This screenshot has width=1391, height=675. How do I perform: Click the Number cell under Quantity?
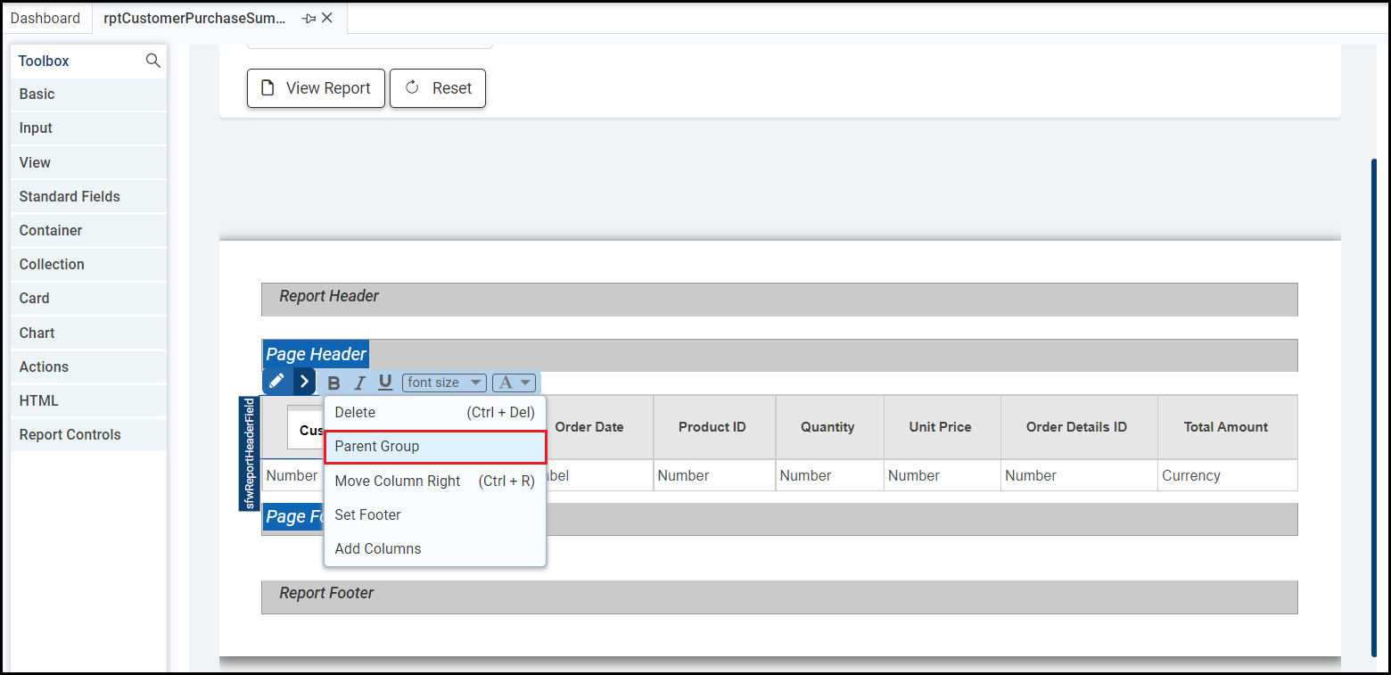coord(829,475)
